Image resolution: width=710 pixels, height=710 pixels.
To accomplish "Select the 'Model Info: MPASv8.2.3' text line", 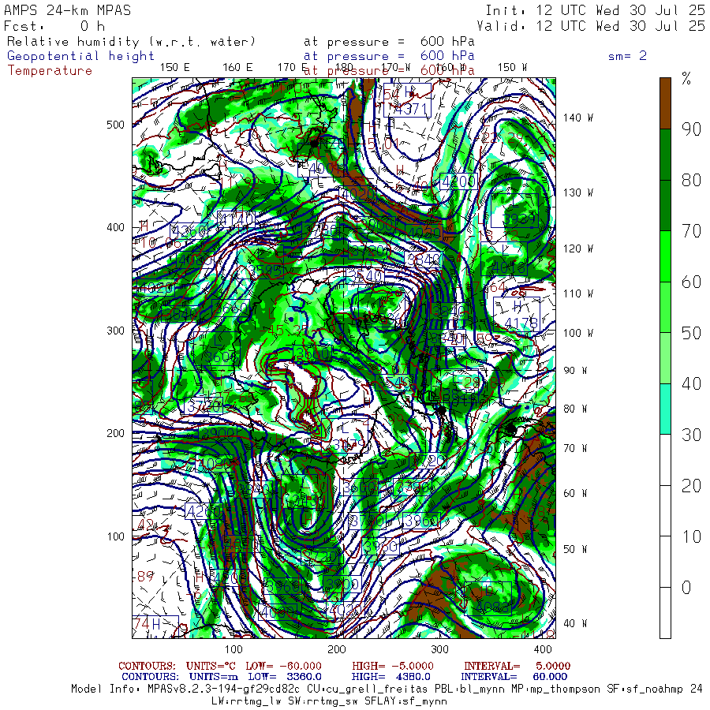I will [x=387, y=689].
